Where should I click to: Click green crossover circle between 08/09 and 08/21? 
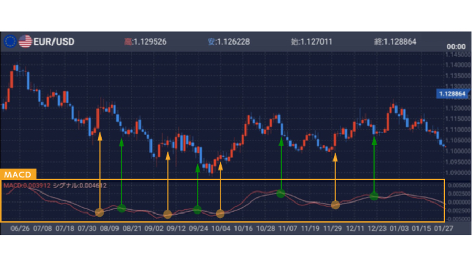click(122, 208)
